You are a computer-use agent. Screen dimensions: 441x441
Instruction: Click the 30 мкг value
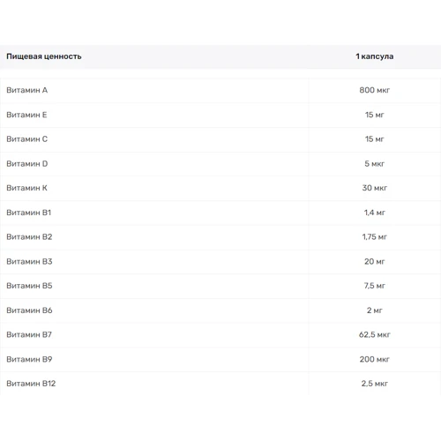[x=374, y=188]
